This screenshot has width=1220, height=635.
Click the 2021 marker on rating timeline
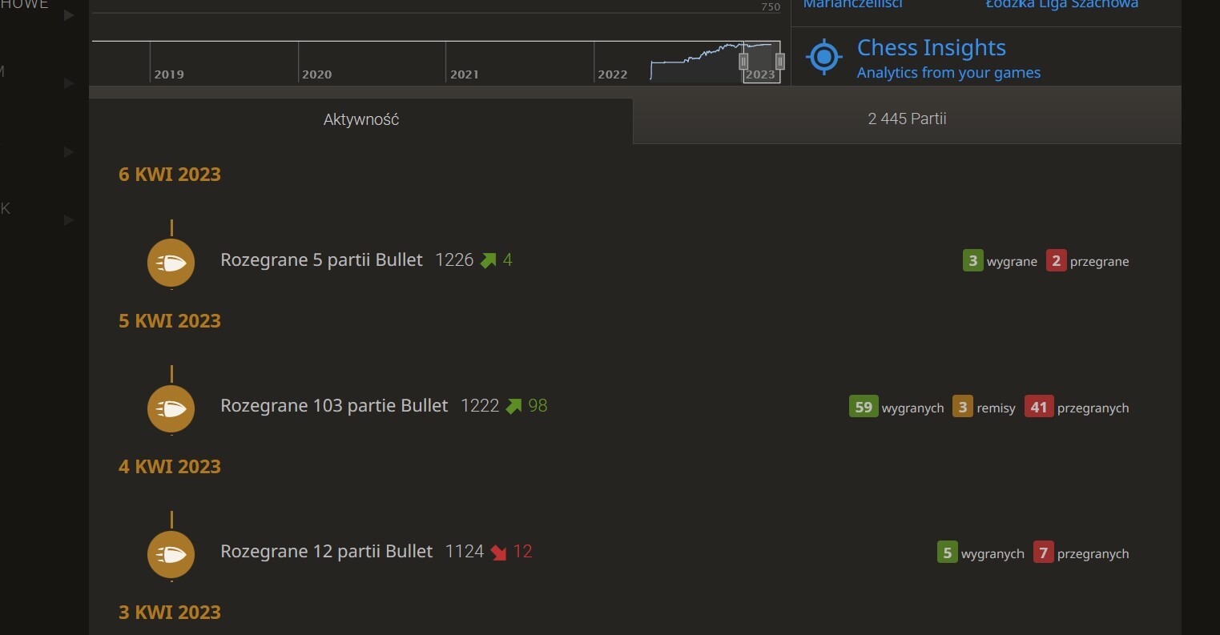(464, 74)
